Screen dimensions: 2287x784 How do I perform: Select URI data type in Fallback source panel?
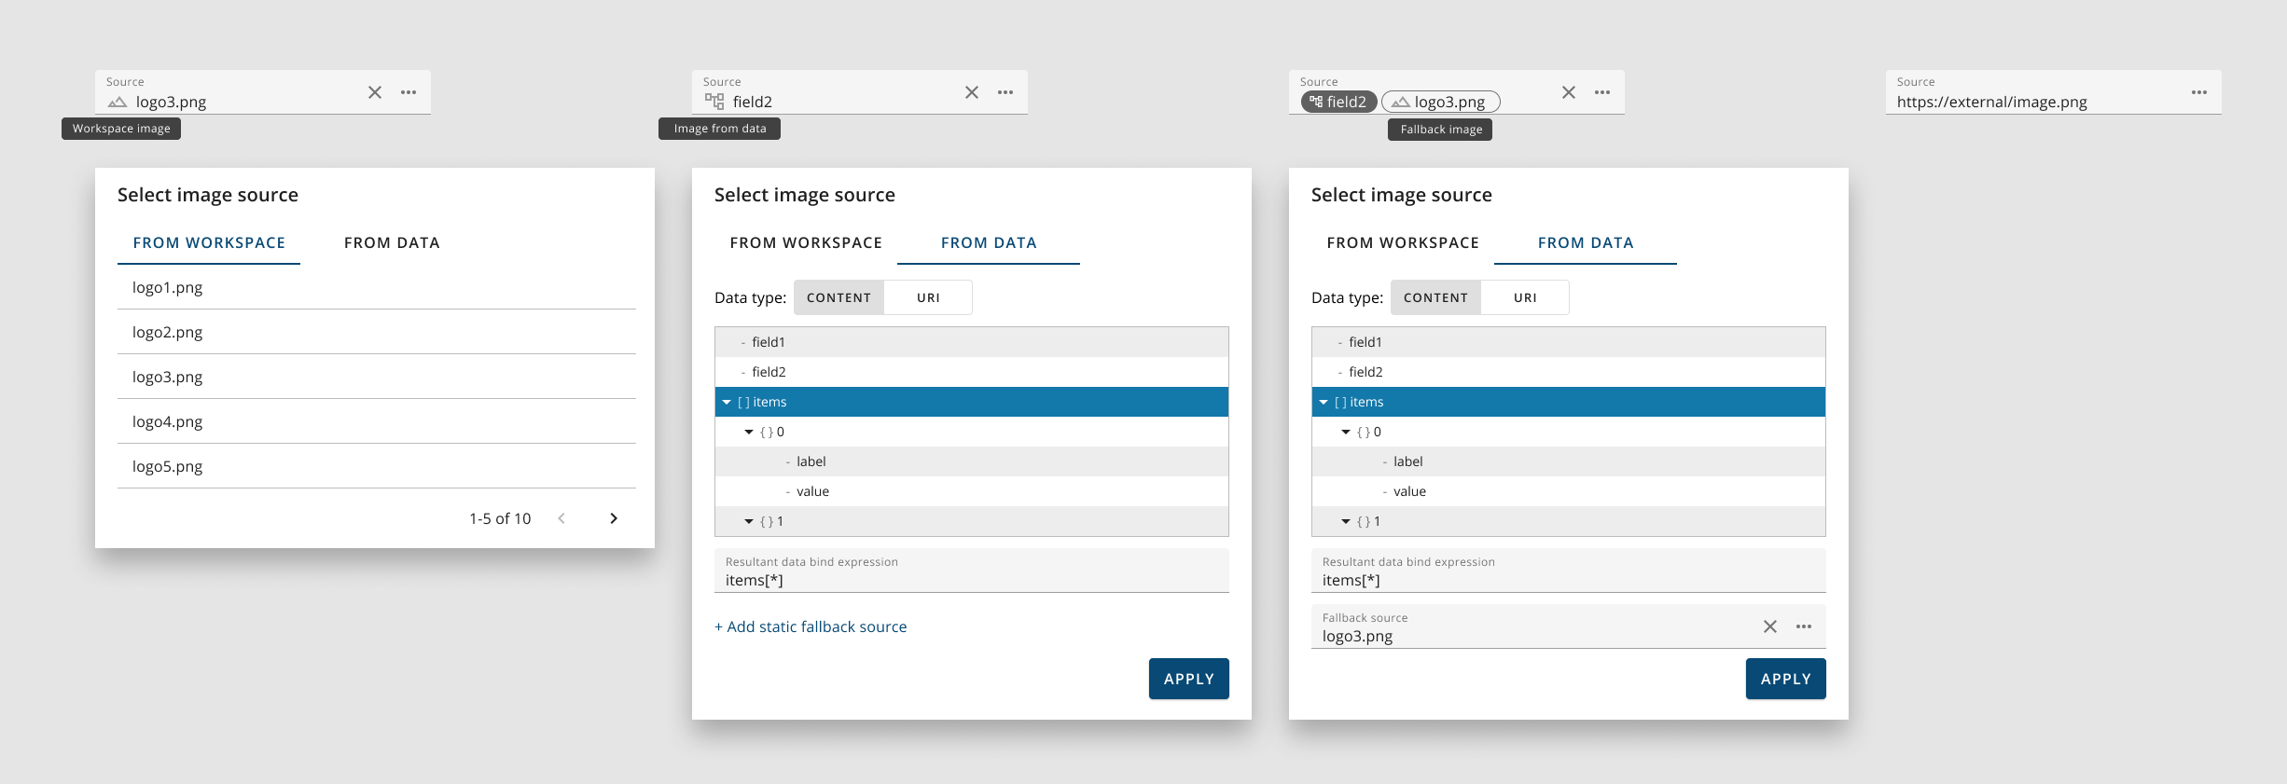click(1525, 297)
